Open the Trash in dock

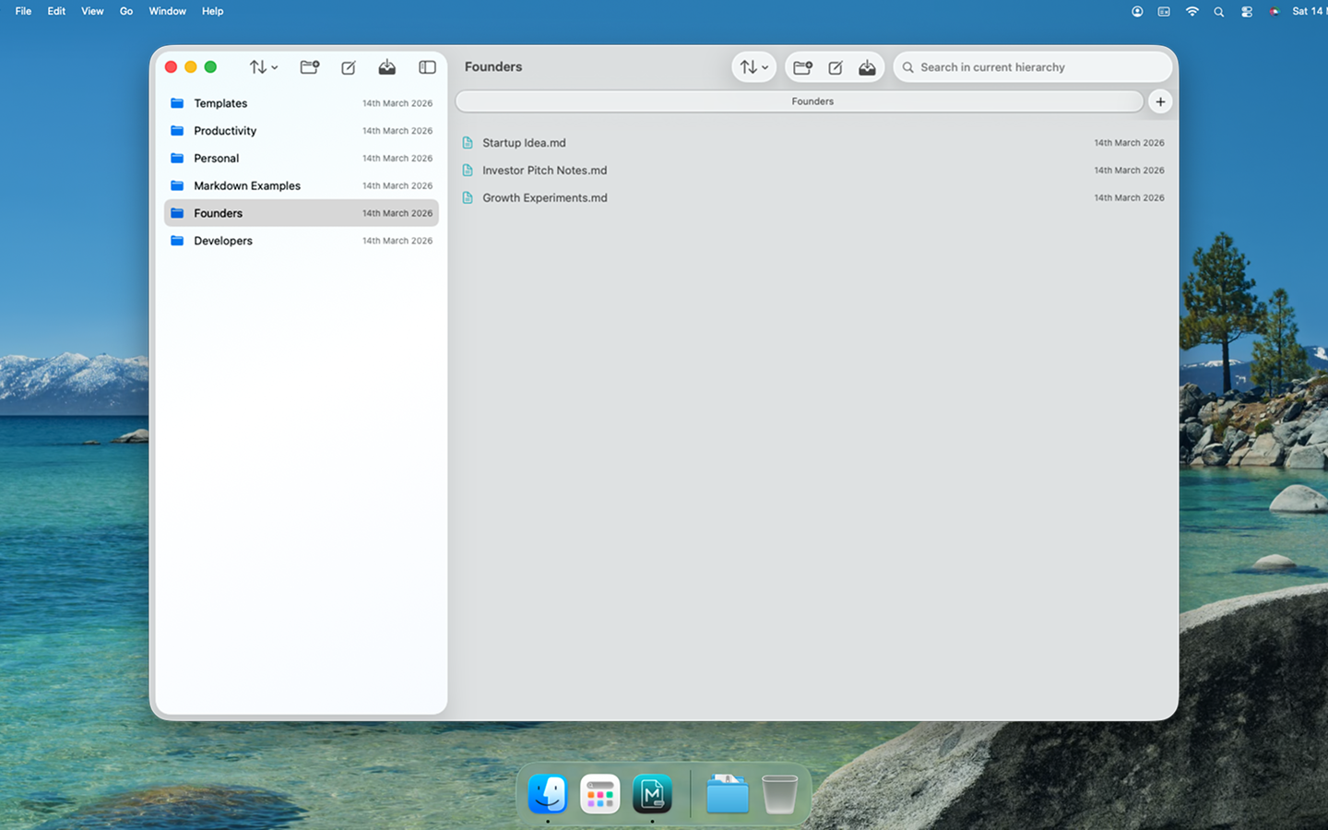(779, 794)
